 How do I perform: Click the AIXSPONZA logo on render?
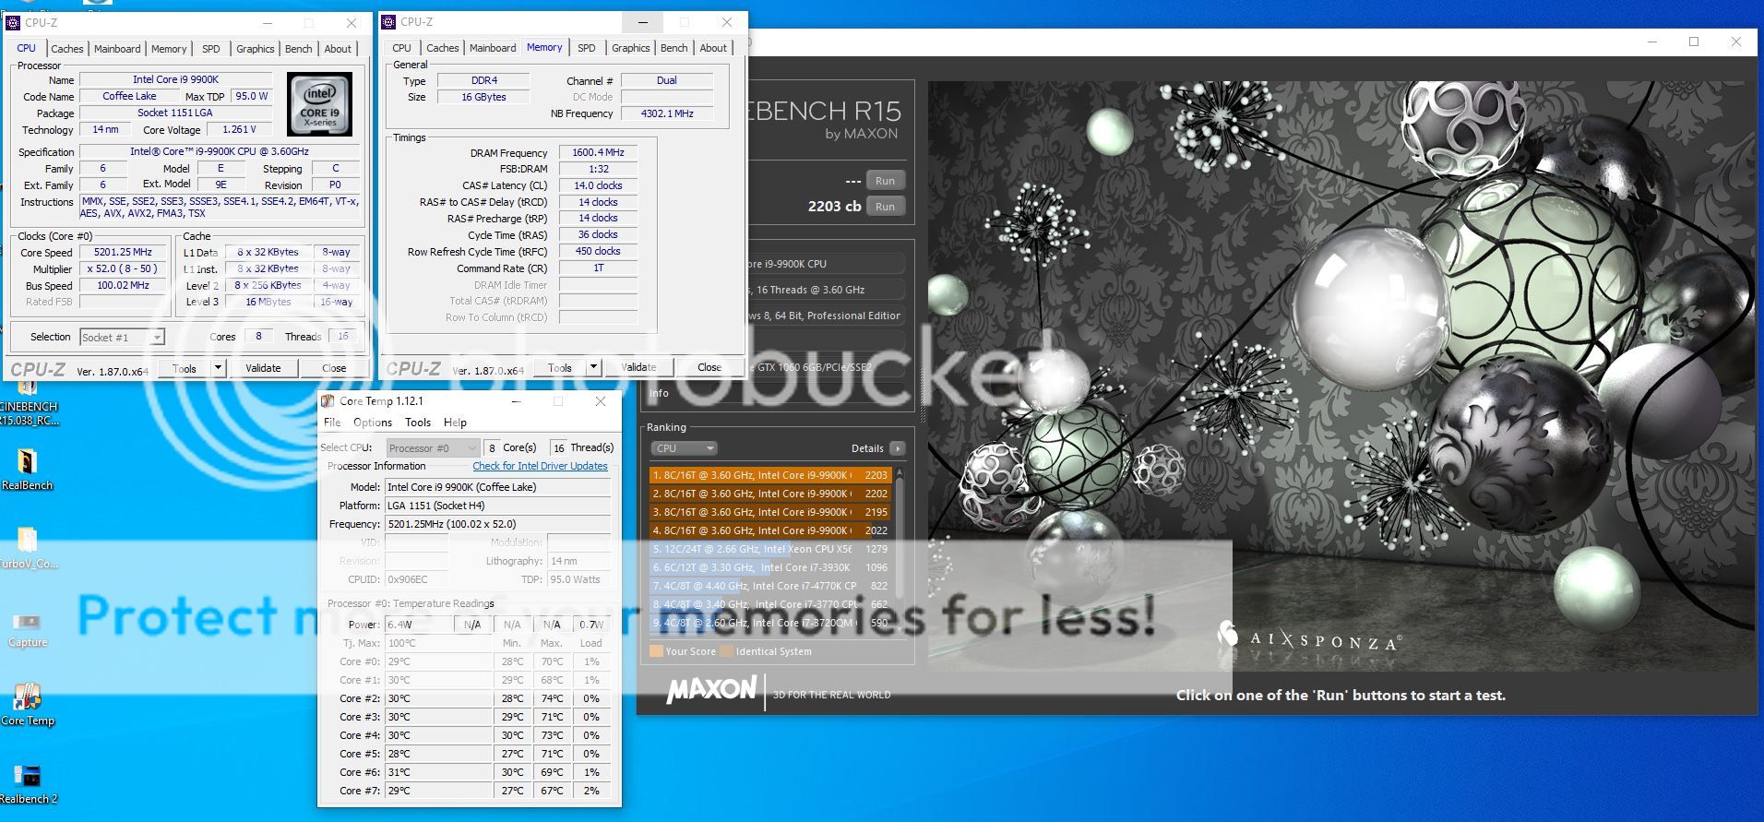(x=1309, y=637)
